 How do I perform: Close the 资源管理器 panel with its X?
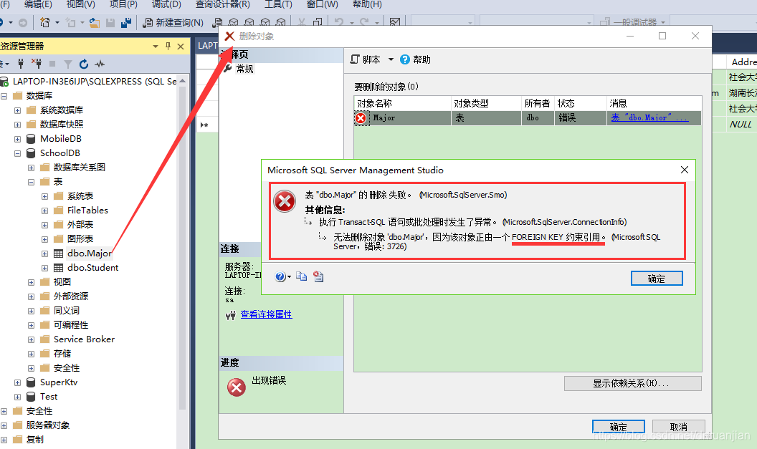pos(181,47)
